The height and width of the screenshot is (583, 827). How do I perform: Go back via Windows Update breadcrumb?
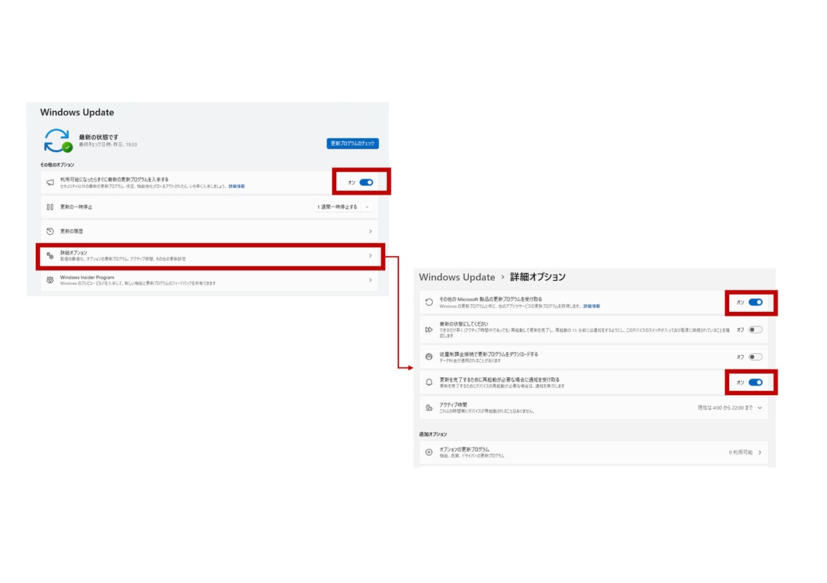tap(457, 277)
